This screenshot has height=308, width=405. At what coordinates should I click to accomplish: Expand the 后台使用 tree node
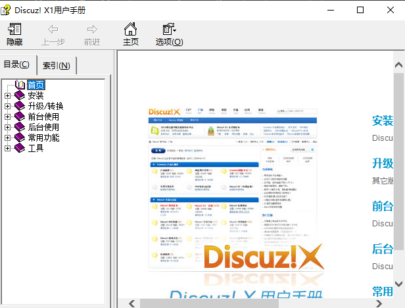[8, 128]
